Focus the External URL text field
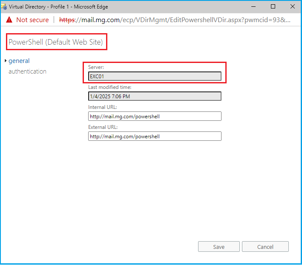This screenshot has height=265, width=302. coord(155,136)
